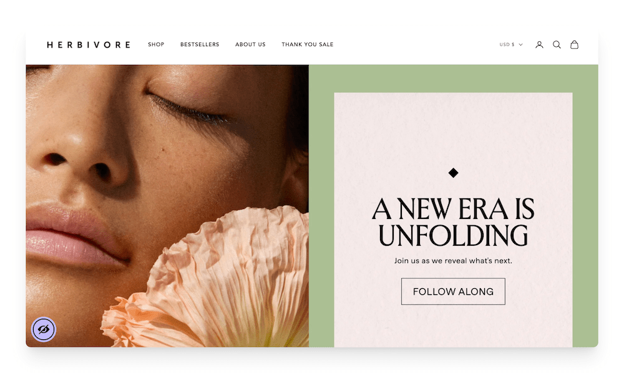Click the 'Join us as we reveal what's next' text

(x=453, y=261)
